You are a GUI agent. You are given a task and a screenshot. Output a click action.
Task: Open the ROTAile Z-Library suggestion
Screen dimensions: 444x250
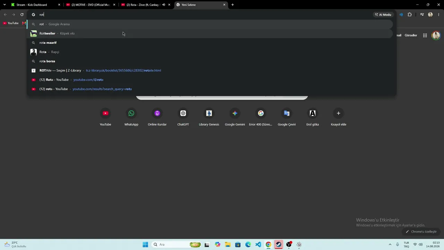coord(210,70)
